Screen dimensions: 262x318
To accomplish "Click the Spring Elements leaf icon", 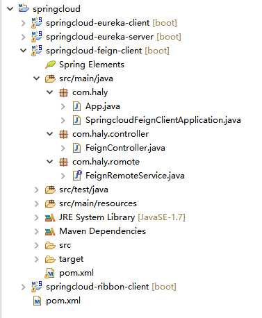I will pos(50,65).
